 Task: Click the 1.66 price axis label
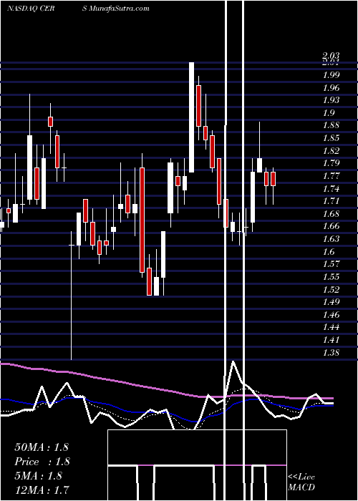click(331, 226)
